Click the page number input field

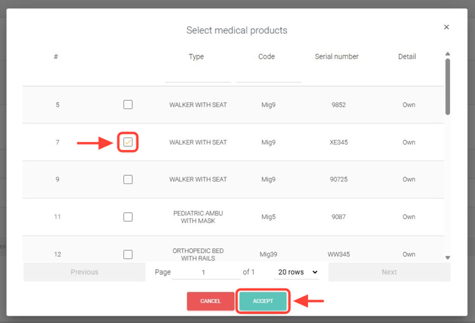206,272
